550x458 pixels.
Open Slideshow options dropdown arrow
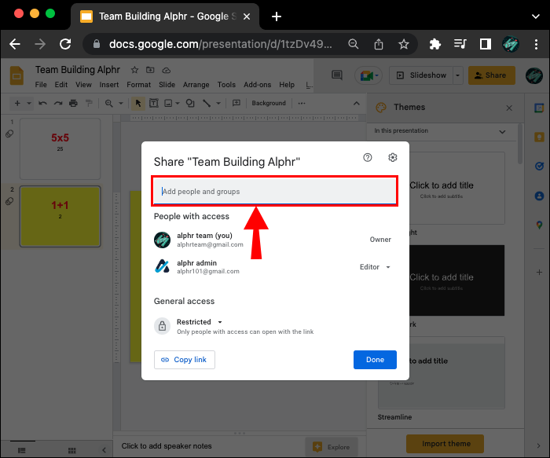click(x=458, y=75)
